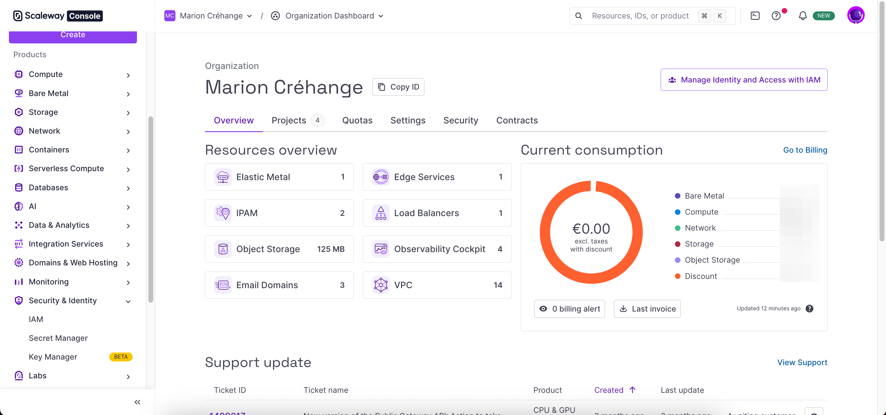Image resolution: width=886 pixels, height=415 pixels.
Task: Click the 0 billing alert button
Action: click(x=569, y=309)
